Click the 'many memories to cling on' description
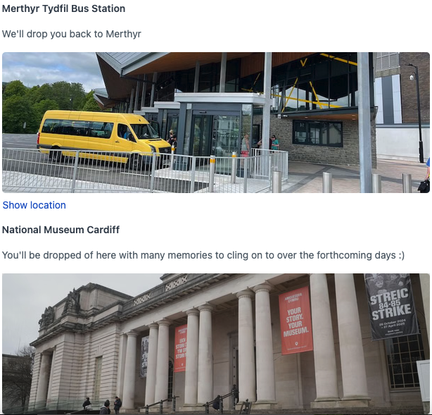The width and height of the screenshot is (432, 415). (x=203, y=255)
